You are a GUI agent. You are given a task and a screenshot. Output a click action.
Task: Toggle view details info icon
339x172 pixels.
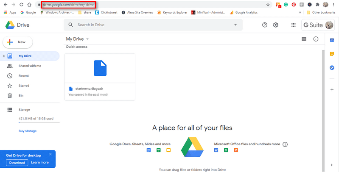[x=316, y=39]
